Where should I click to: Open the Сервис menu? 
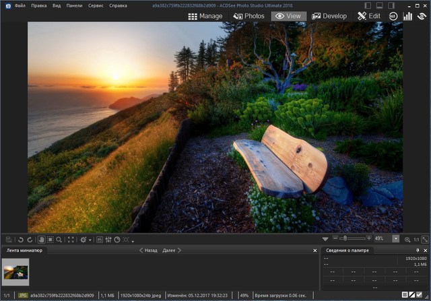point(96,5)
